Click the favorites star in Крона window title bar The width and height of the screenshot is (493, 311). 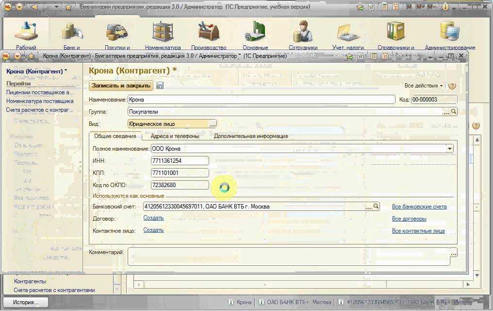point(31,56)
